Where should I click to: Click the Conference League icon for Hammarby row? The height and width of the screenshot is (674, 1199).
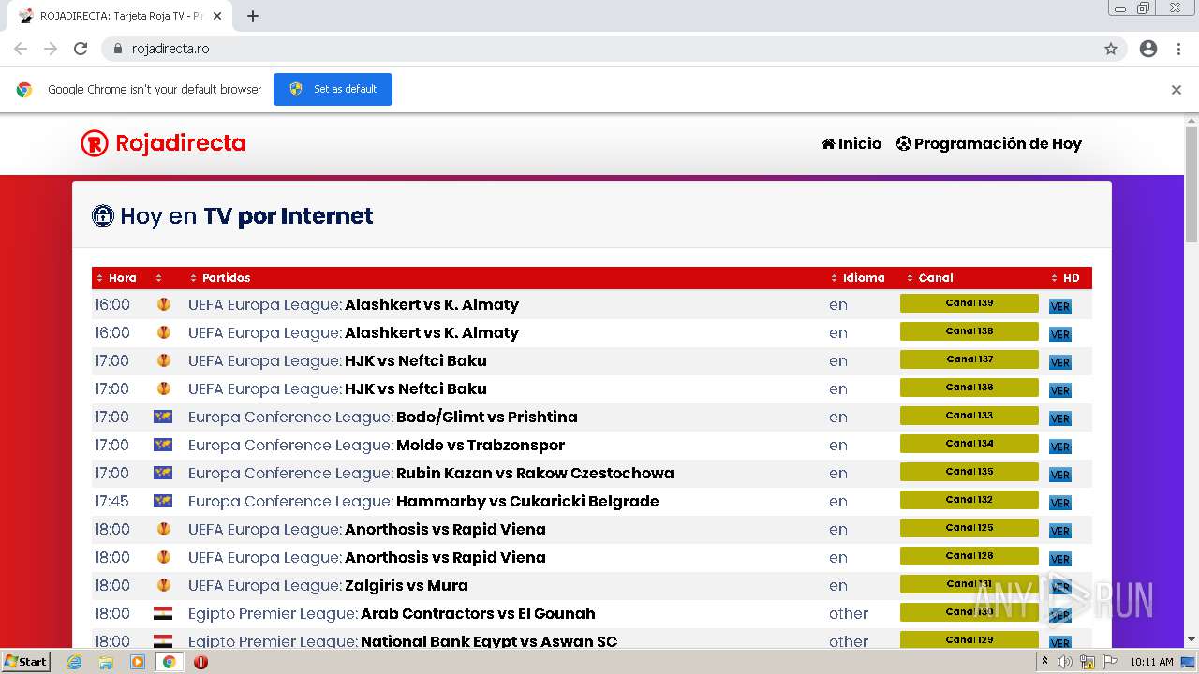click(x=163, y=501)
